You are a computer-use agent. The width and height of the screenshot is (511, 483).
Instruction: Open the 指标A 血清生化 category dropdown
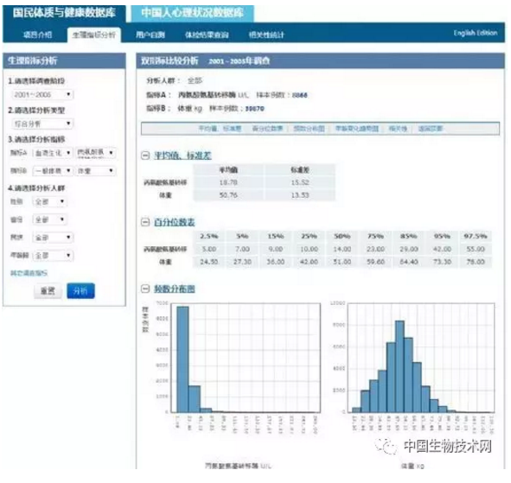(53, 153)
